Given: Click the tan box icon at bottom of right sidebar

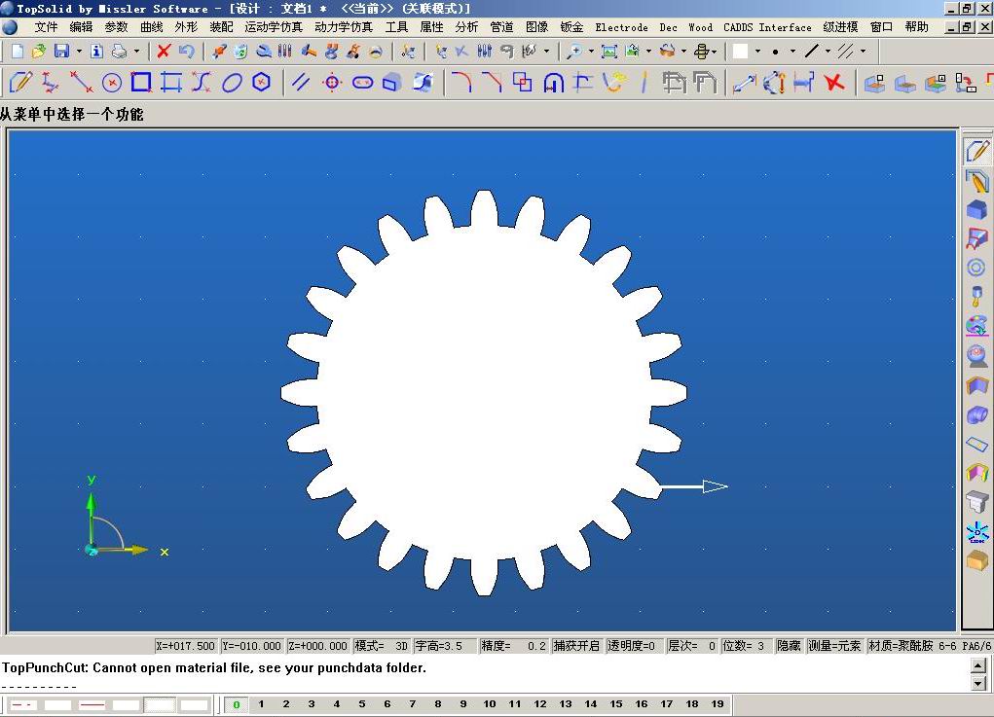Looking at the screenshot, I should [976, 560].
